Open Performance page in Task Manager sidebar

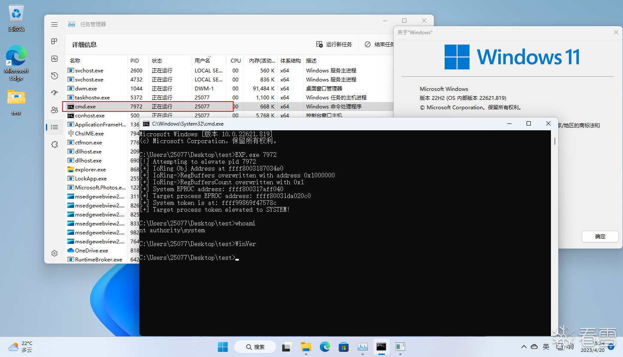54,59
